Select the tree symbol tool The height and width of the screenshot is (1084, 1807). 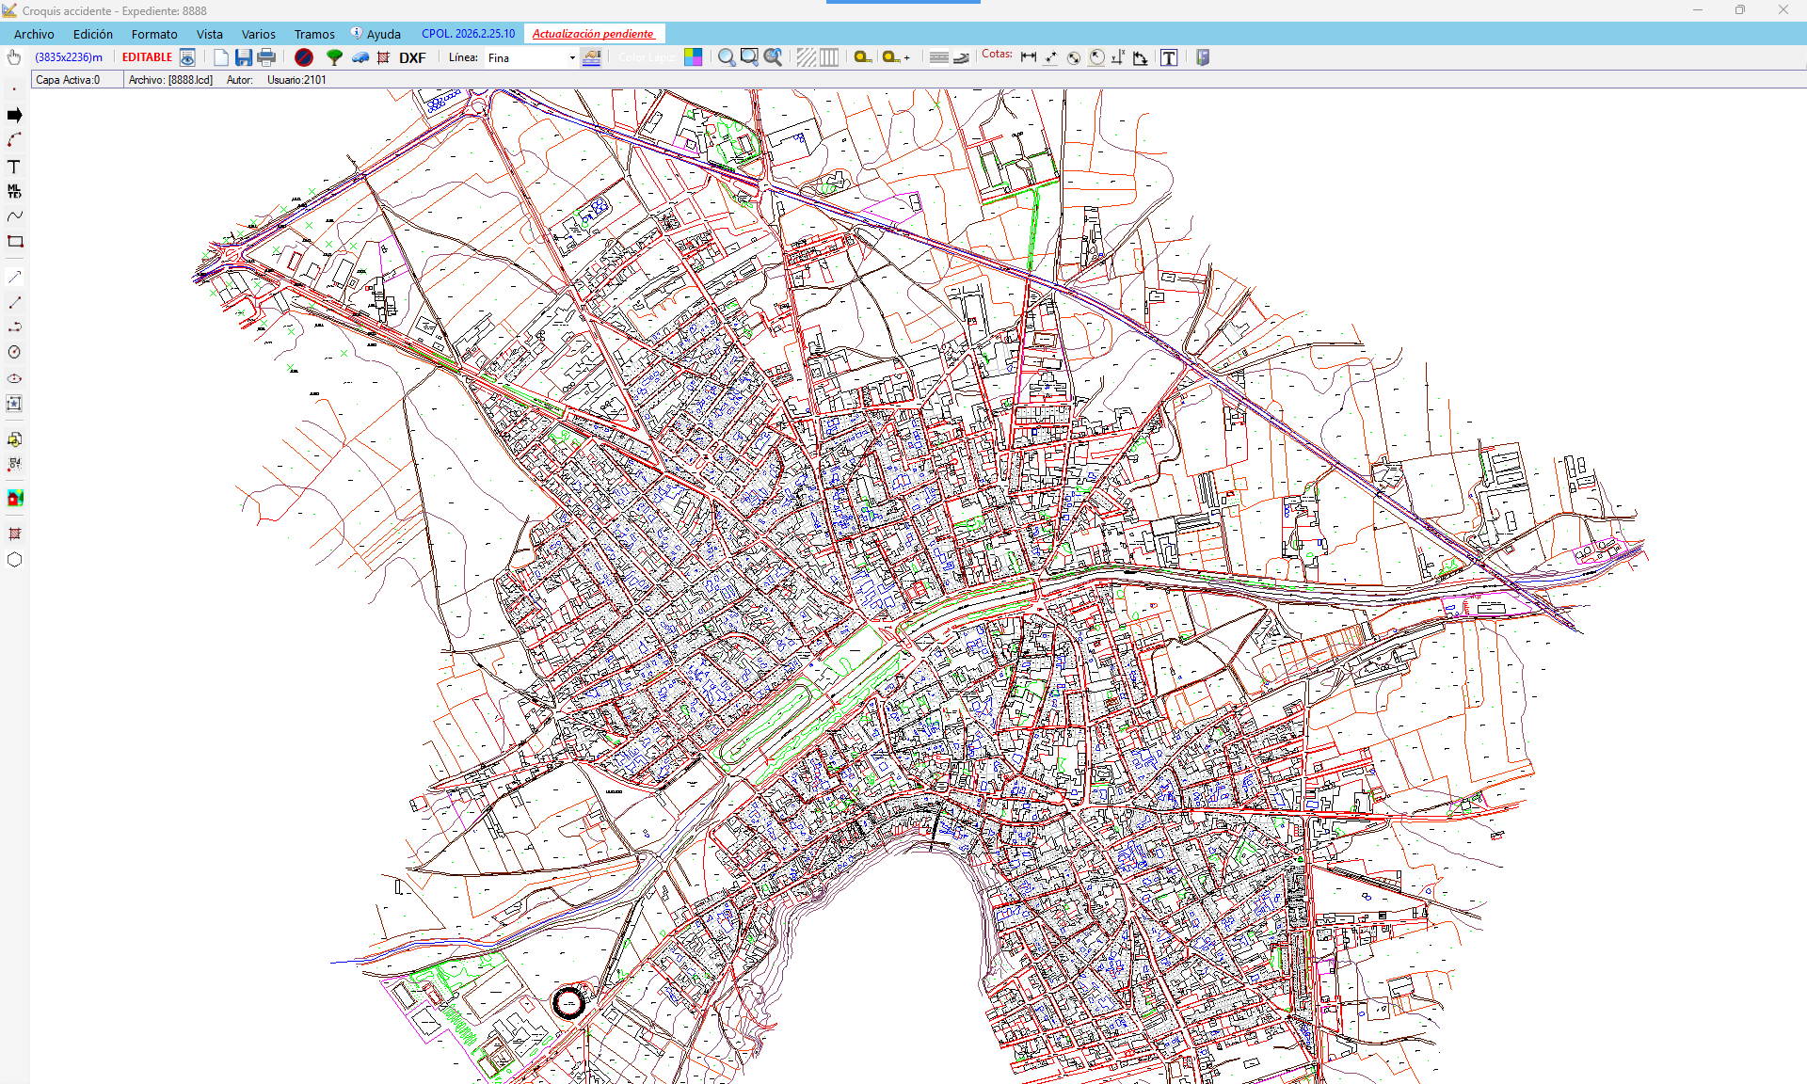point(334,57)
